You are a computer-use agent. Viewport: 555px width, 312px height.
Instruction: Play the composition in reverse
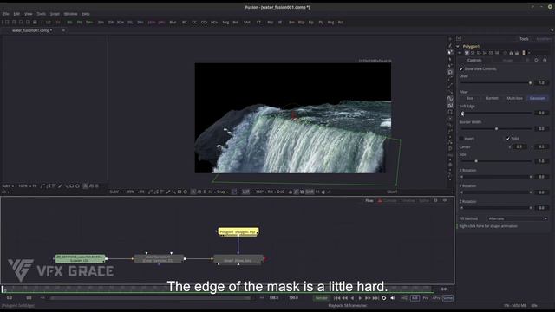click(352, 298)
